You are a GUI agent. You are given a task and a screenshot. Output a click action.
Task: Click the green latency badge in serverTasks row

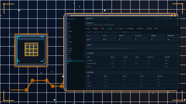[112, 60]
